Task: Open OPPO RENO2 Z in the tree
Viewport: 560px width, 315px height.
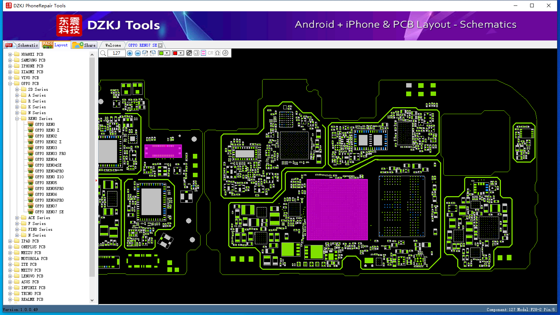Action: click(x=48, y=142)
